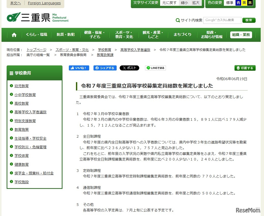
Task: Print page with 印刷する button
Action: (245, 68)
